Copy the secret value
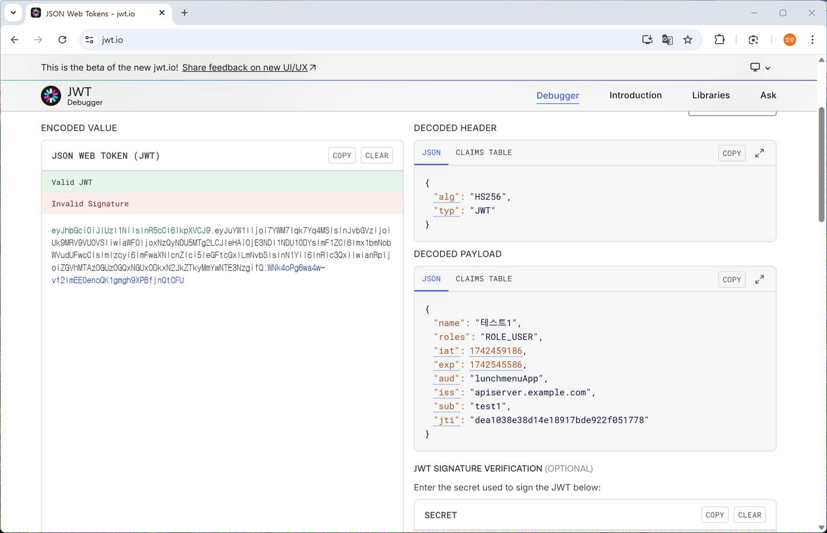827x533 pixels. (714, 515)
